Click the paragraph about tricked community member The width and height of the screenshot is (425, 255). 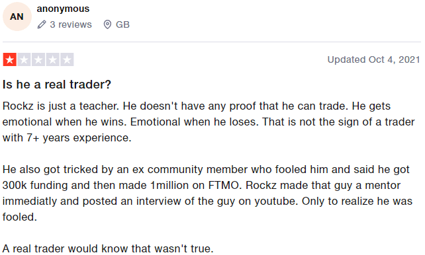(x=207, y=194)
